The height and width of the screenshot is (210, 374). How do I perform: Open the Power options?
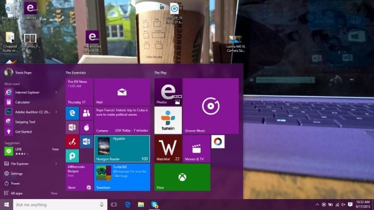click(x=15, y=184)
